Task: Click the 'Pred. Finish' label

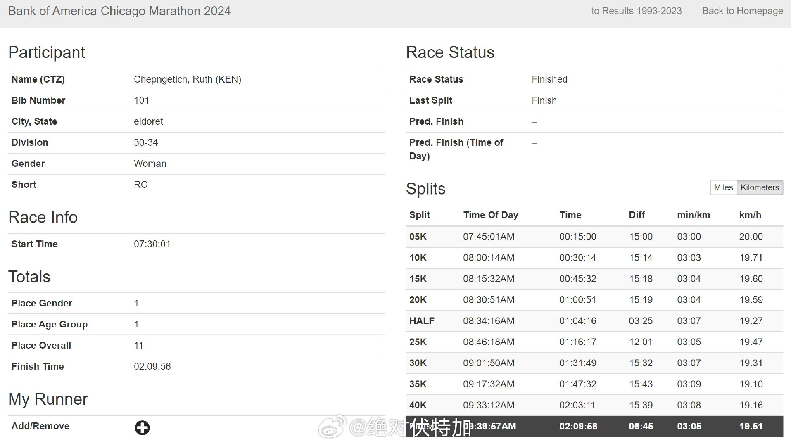Action: 436,121
